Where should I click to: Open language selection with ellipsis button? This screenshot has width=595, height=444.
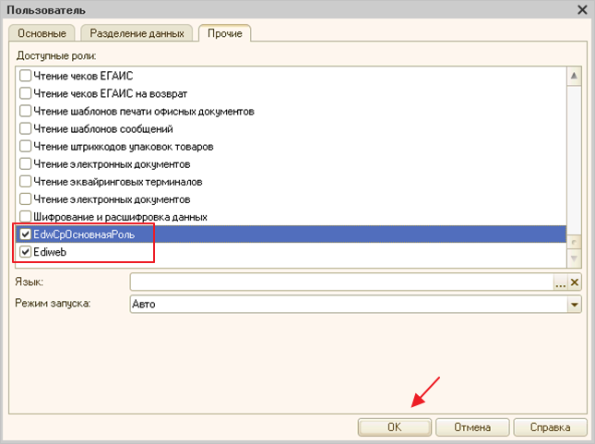[x=560, y=282]
